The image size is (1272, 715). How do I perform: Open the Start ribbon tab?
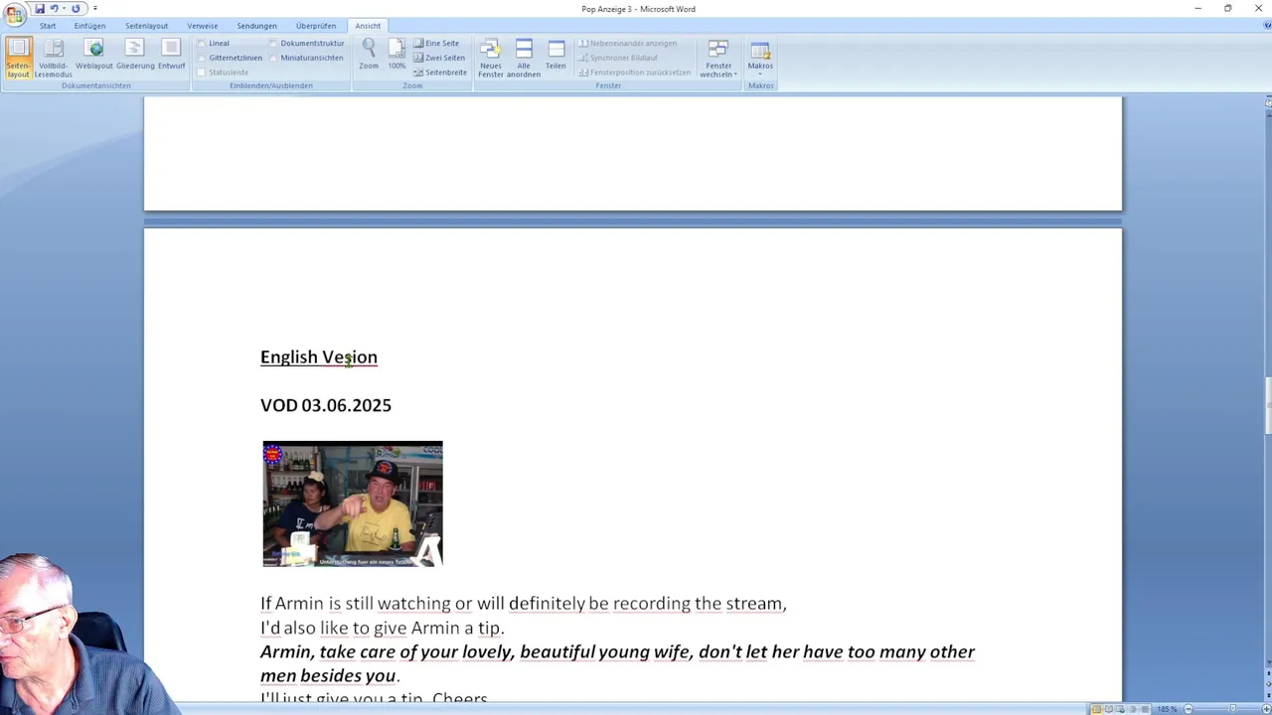[x=48, y=26]
